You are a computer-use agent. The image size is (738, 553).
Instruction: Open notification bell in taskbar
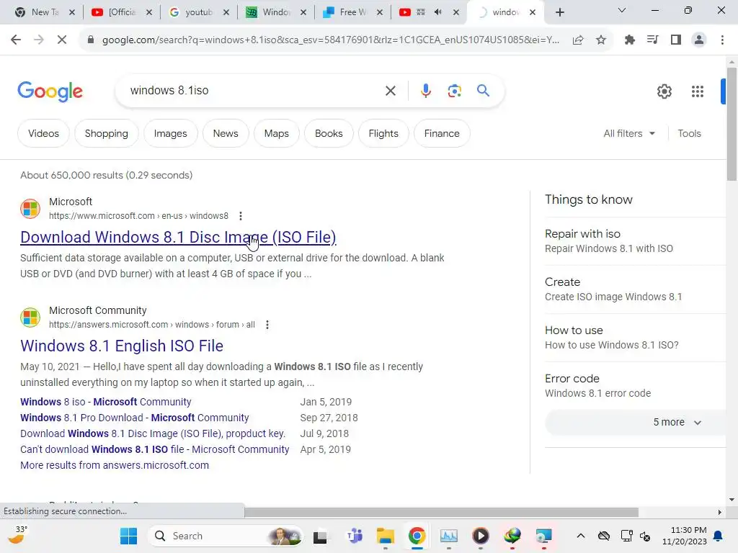(719, 536)
